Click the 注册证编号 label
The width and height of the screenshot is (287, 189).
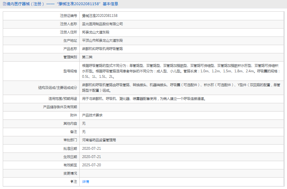(68, 16)
